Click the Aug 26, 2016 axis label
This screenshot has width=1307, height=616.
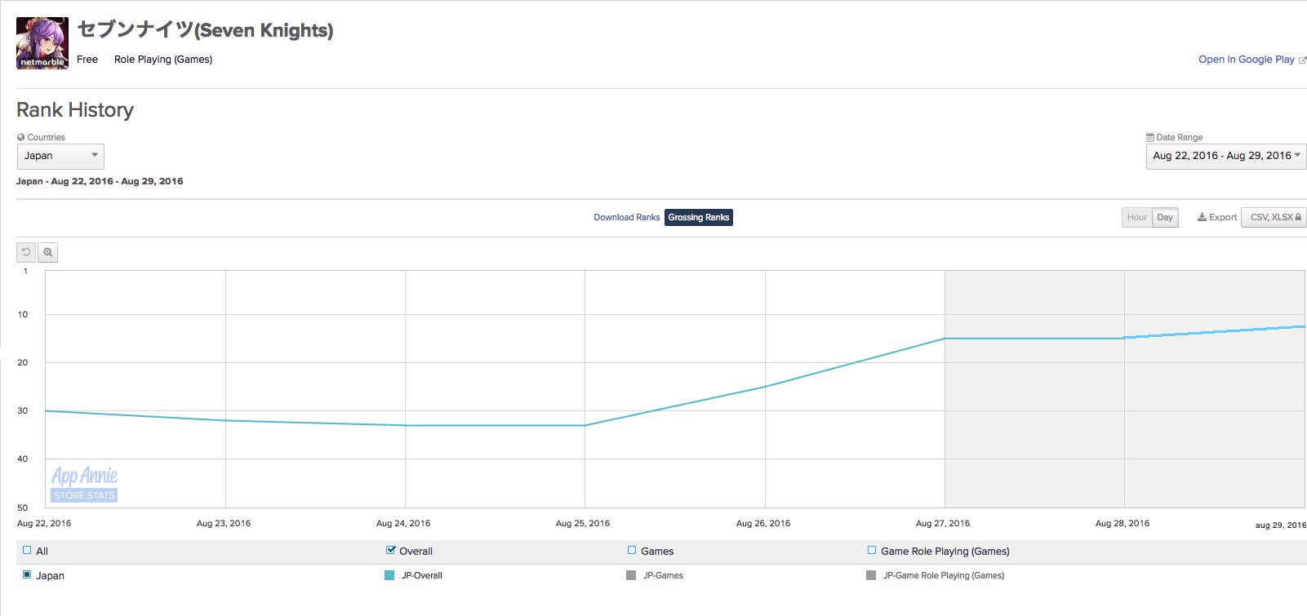pos(763,523)
